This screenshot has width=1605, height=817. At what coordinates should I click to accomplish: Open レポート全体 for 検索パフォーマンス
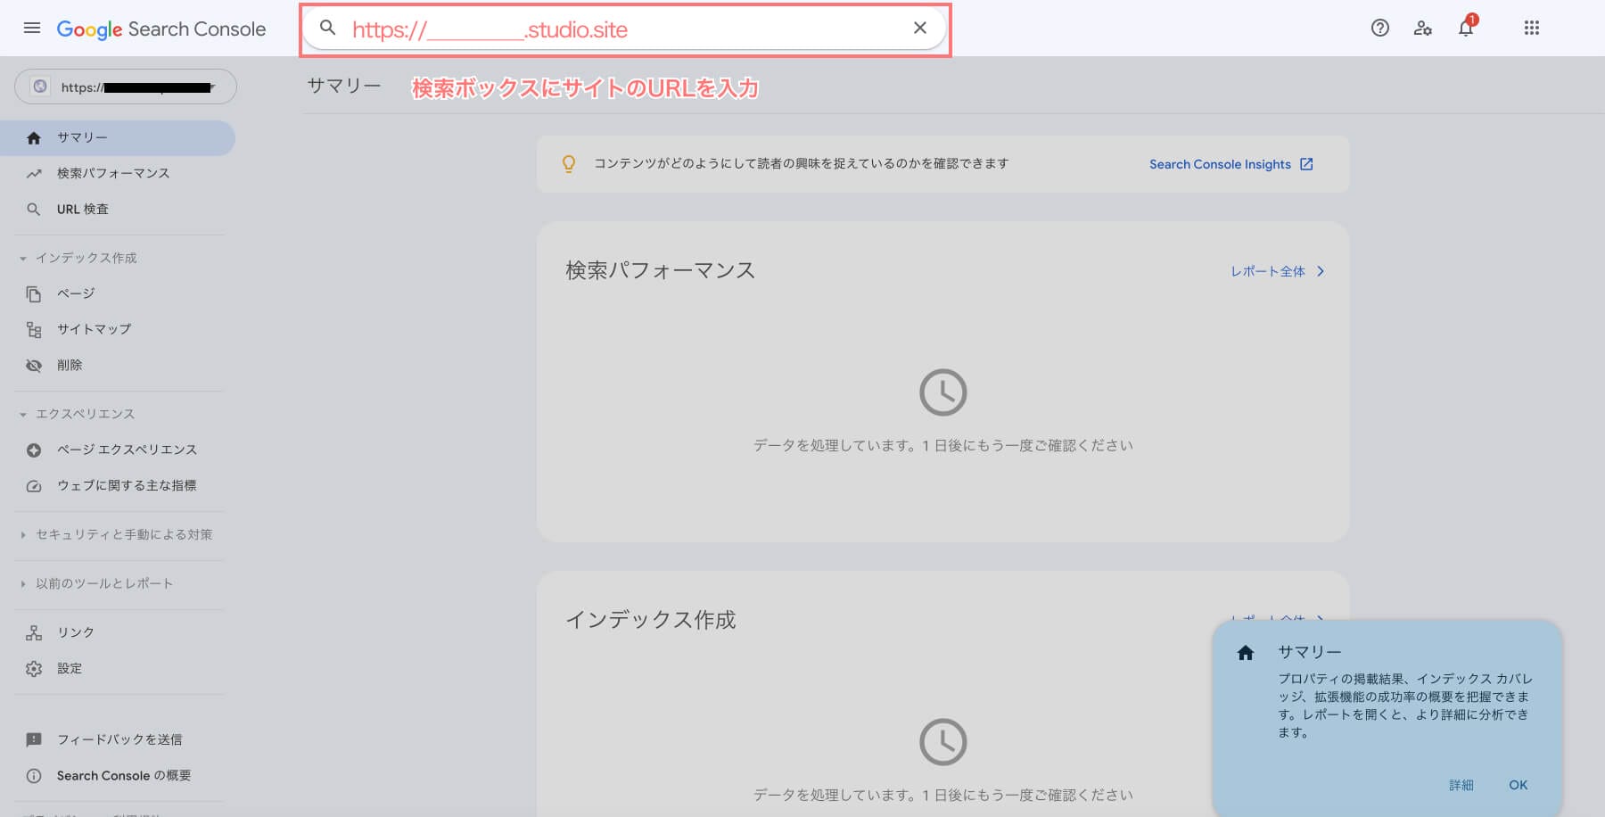click(1277, 271)
